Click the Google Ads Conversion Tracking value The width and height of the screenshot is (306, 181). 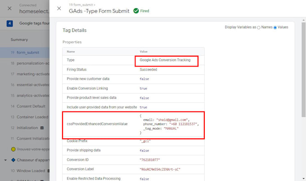[x=165, y=60]
